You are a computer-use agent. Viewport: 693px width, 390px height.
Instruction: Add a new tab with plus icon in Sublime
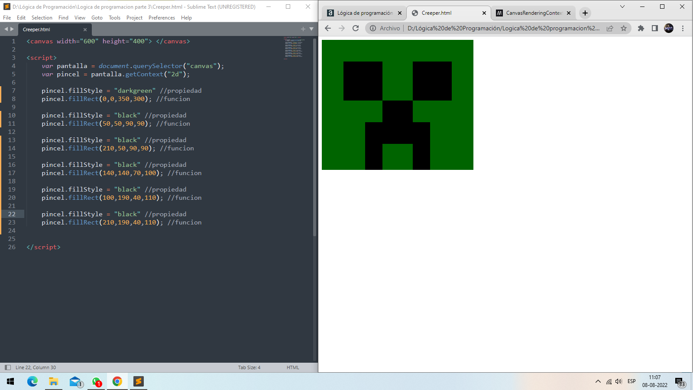point(303,29)
